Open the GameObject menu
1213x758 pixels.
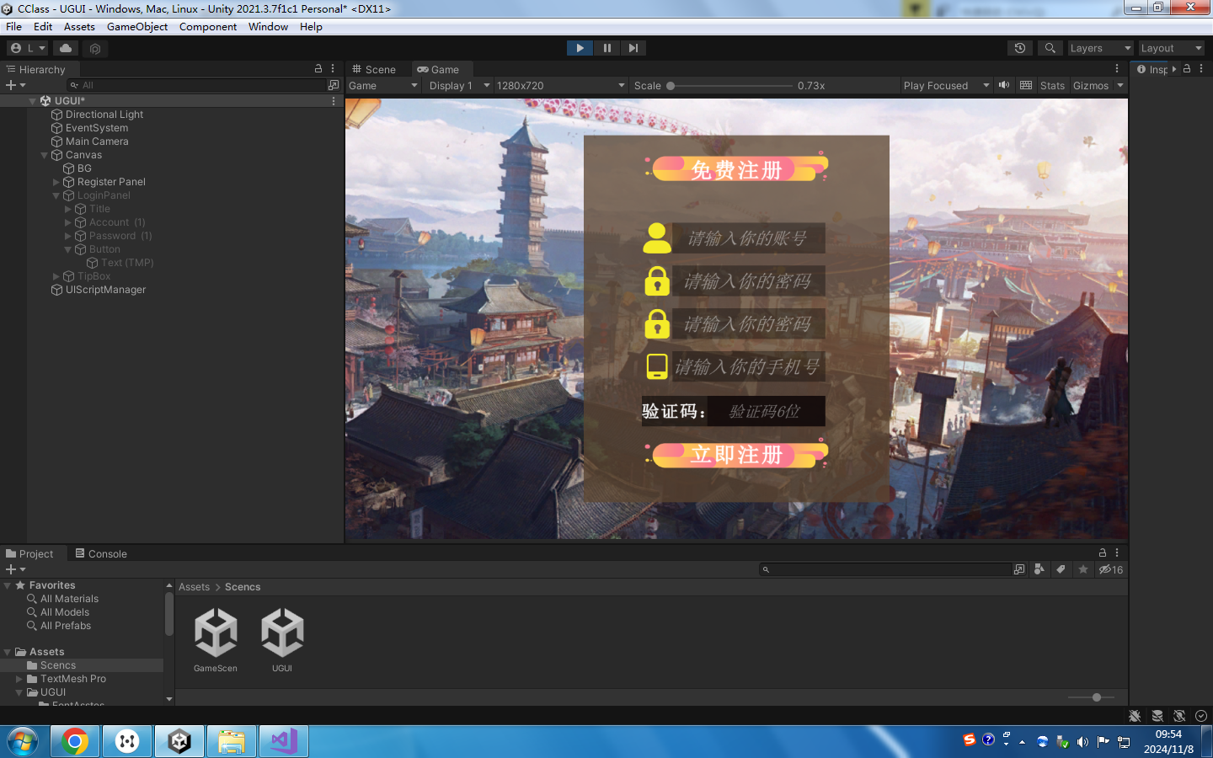137,26
